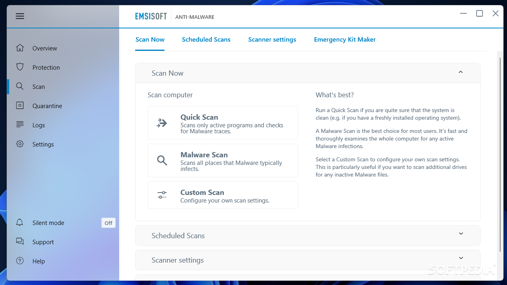Click the Quick Scan arrows icon
Viewport: 507px width, 285px height.
point(162,123)
